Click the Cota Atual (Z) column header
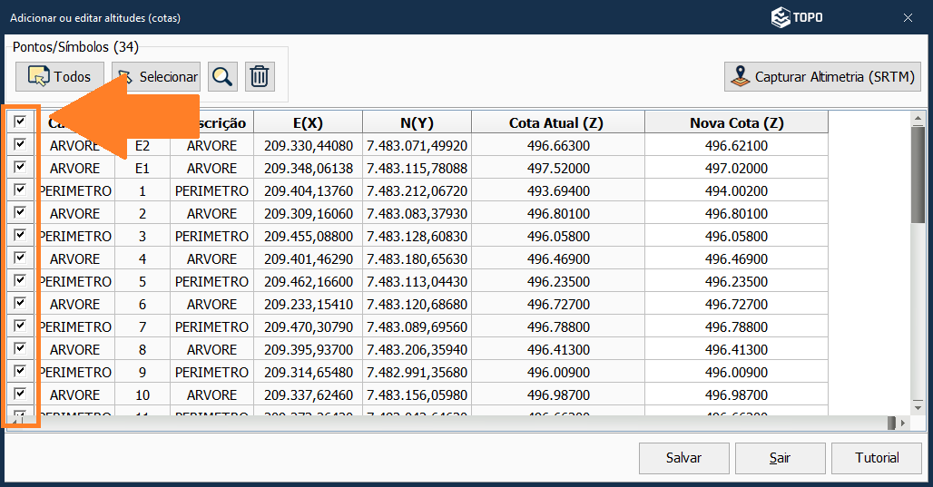This screenshot has height=487, width=933. (x=557, y=122)
